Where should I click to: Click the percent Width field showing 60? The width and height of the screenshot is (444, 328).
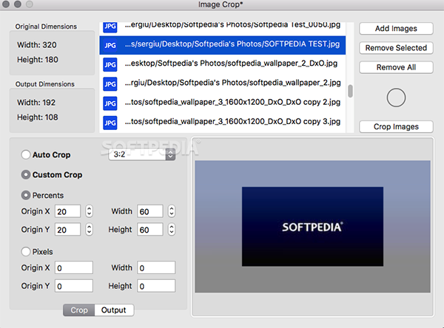tap(150, 211)
